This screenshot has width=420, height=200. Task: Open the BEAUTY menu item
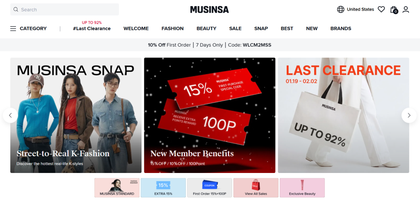(206, 28)
